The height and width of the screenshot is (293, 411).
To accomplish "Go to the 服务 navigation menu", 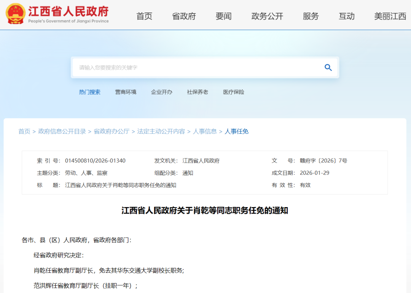I will pyautogui.click(x=311, y=16).
